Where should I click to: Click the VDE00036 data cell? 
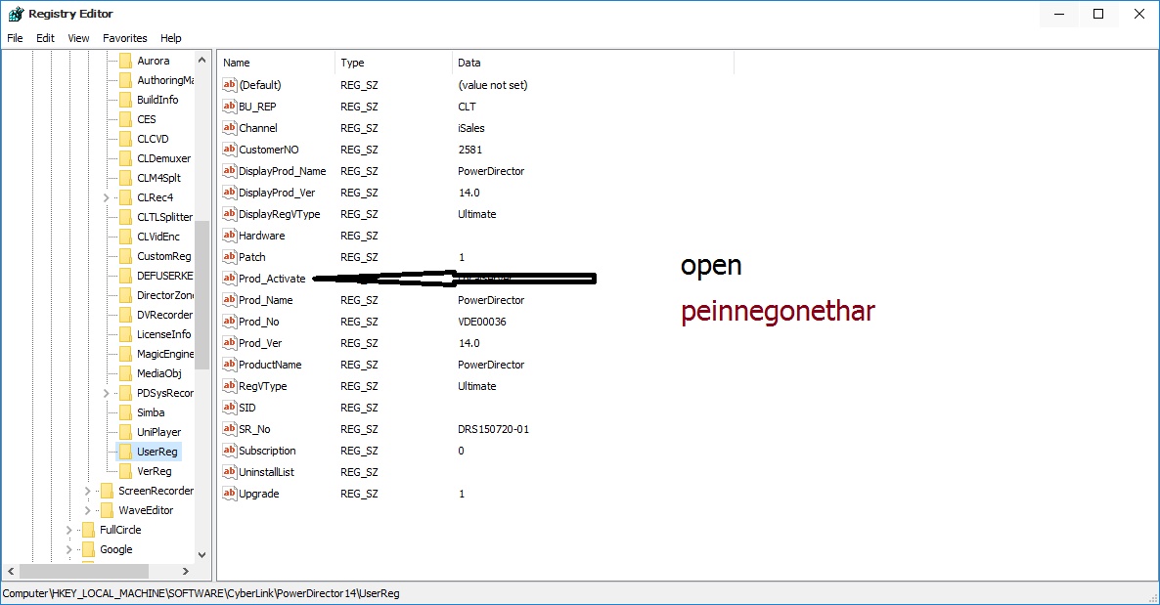481,322
